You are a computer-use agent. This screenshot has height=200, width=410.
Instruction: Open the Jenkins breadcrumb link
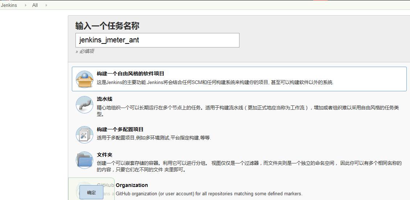[x=9, y=5]
